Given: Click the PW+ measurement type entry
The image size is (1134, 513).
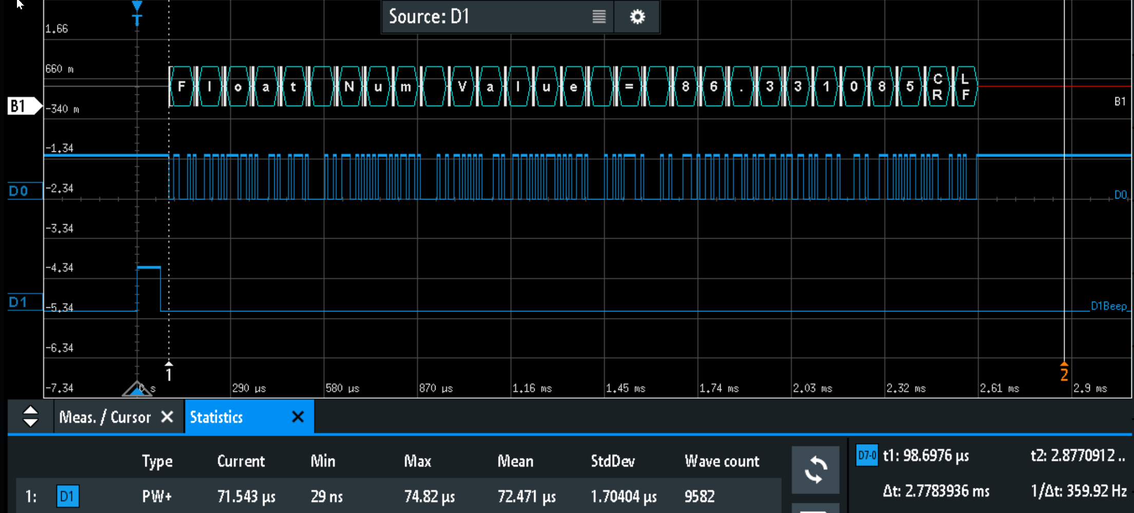Looking at the screenshot, I should (157, 496).
